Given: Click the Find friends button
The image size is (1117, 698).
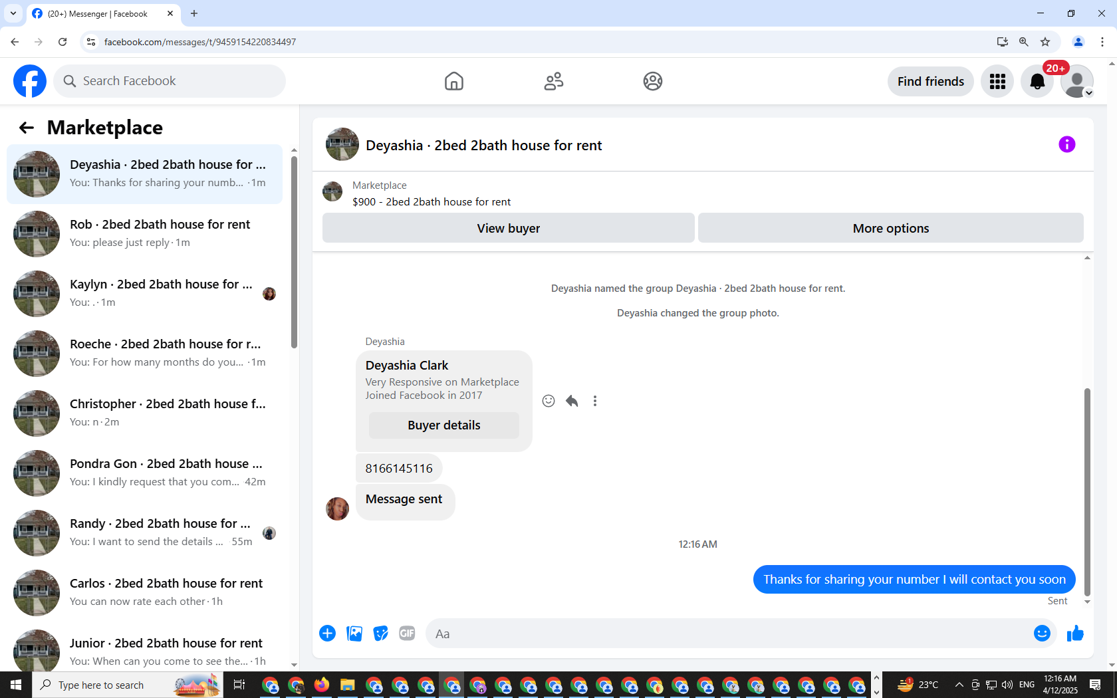Looking at the screenshot, I should pos(931,81).
